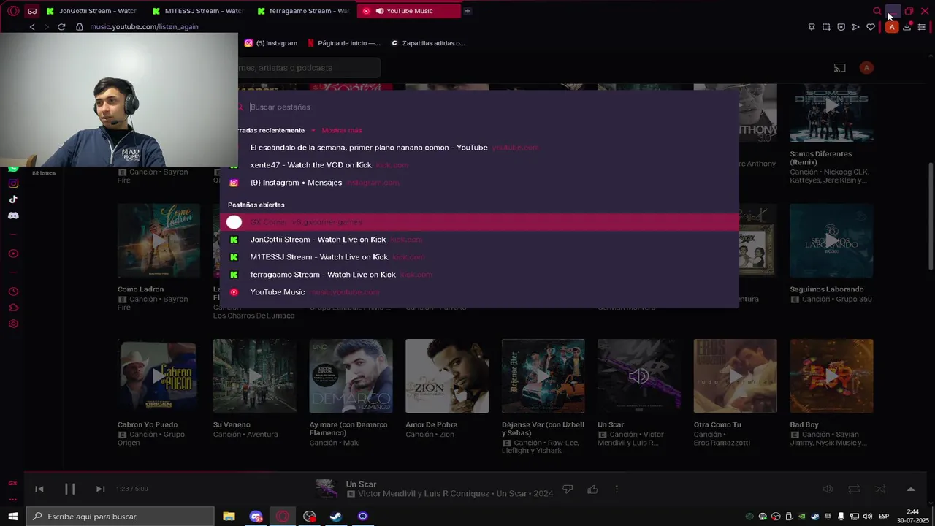Go back with the back arrow
The width and height of the screenshot is (935, 526).
point(32,27)
